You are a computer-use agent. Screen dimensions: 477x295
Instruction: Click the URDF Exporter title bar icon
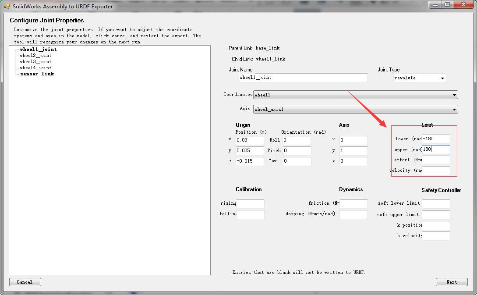click(7, 6)
